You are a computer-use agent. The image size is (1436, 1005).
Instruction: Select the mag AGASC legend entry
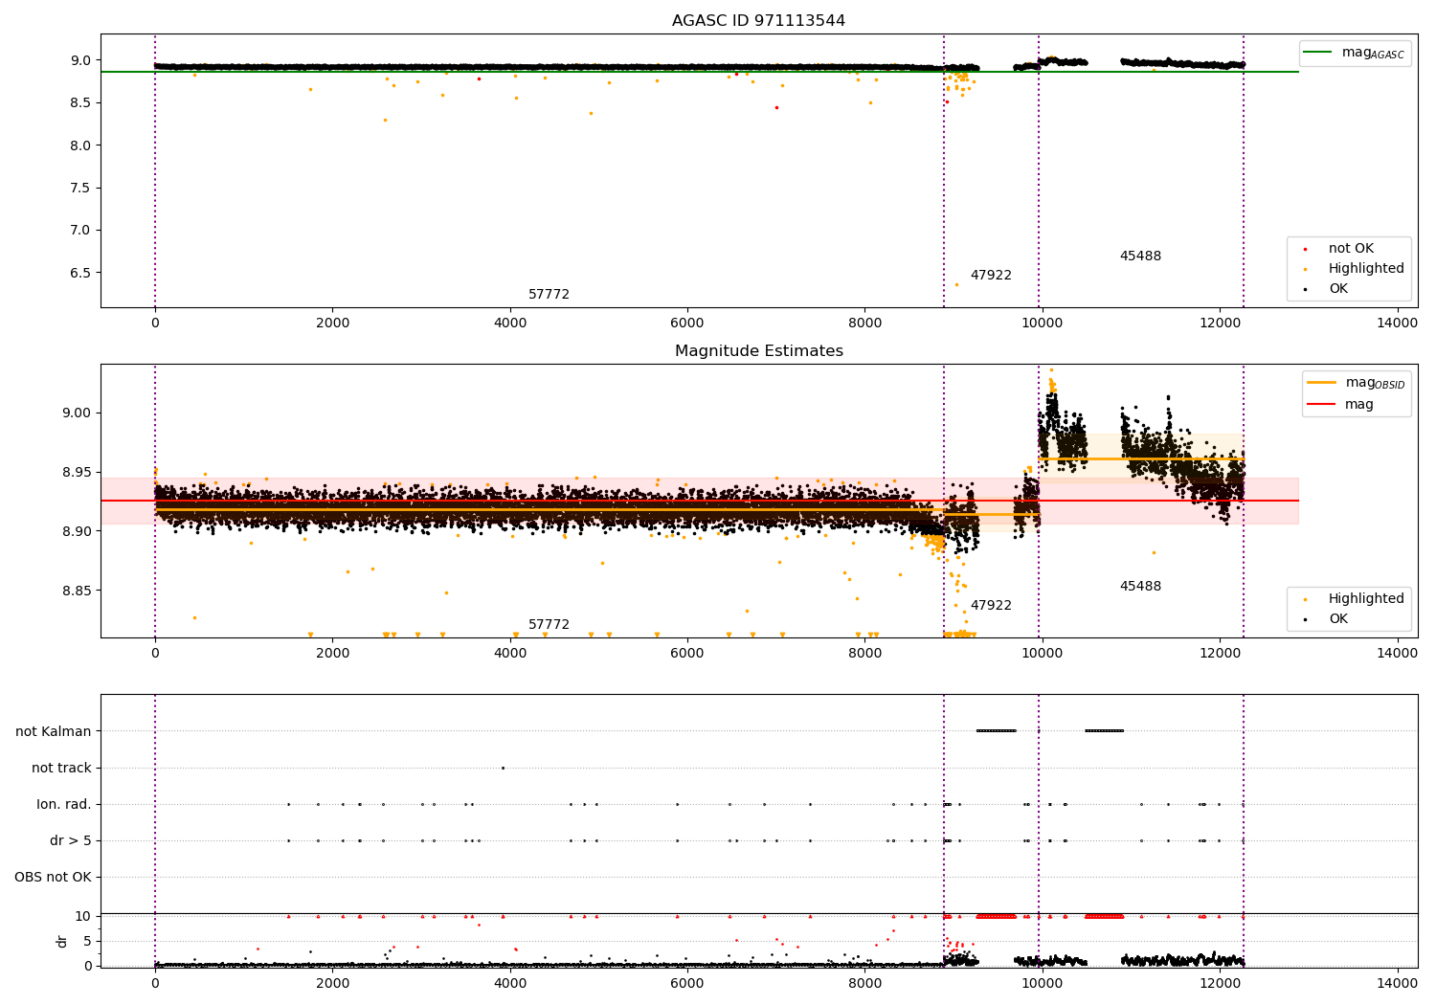(x=1354, y=54)
